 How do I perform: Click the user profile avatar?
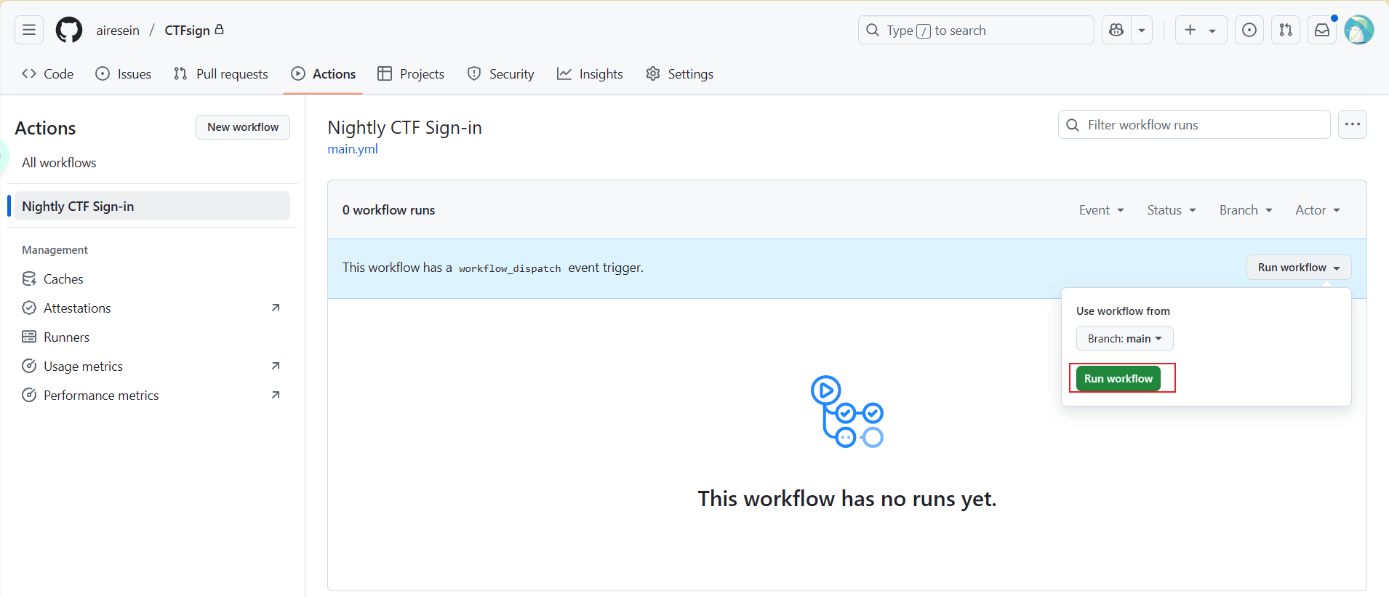(1358, 30)
